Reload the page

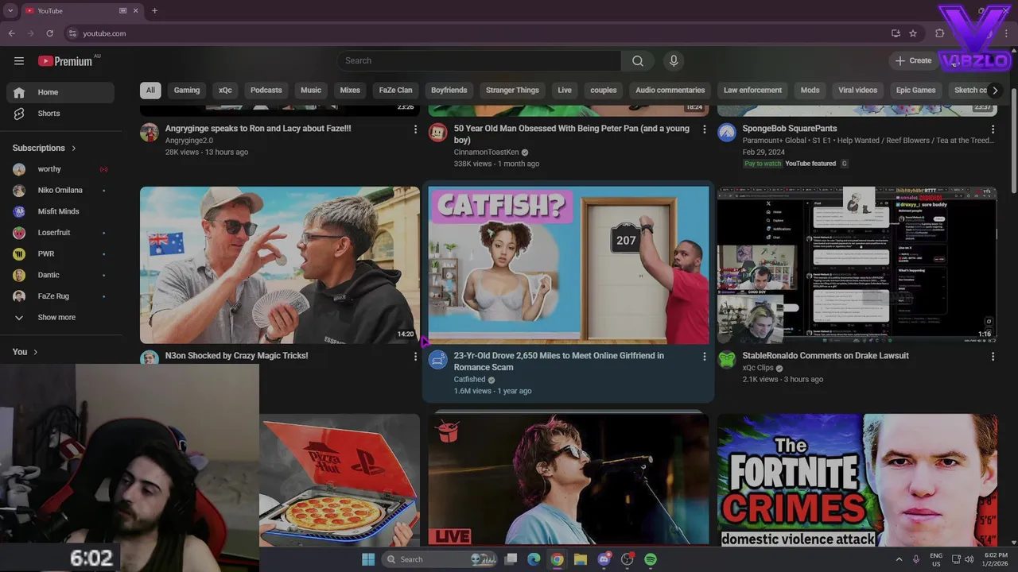point(49,33)
